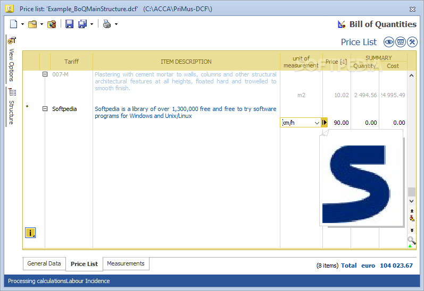Open the Save all dropdown arrow
This screenshot has height=291, width=424.
92,24
